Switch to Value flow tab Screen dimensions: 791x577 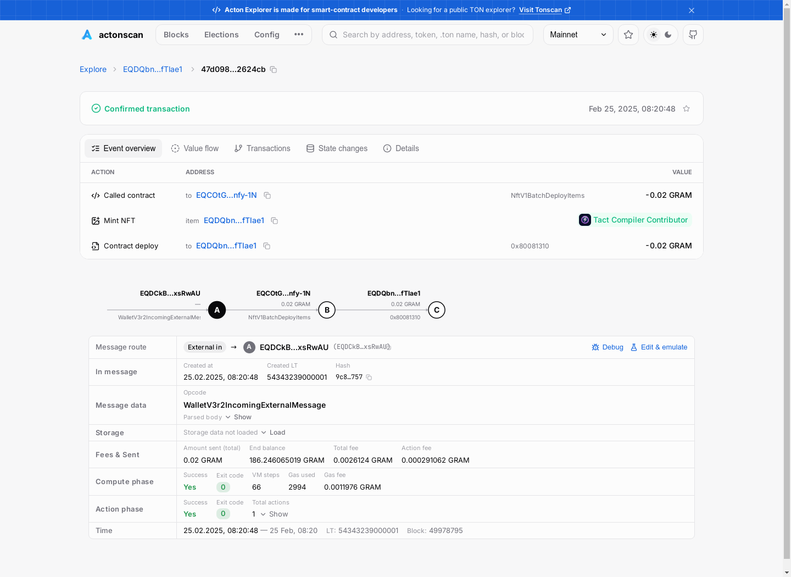[x=195, y=148]
